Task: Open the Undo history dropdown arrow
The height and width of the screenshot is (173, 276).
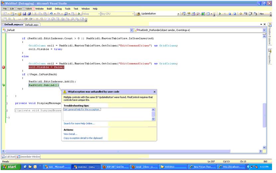Action: pyautogui.click(x=55, y=14)
